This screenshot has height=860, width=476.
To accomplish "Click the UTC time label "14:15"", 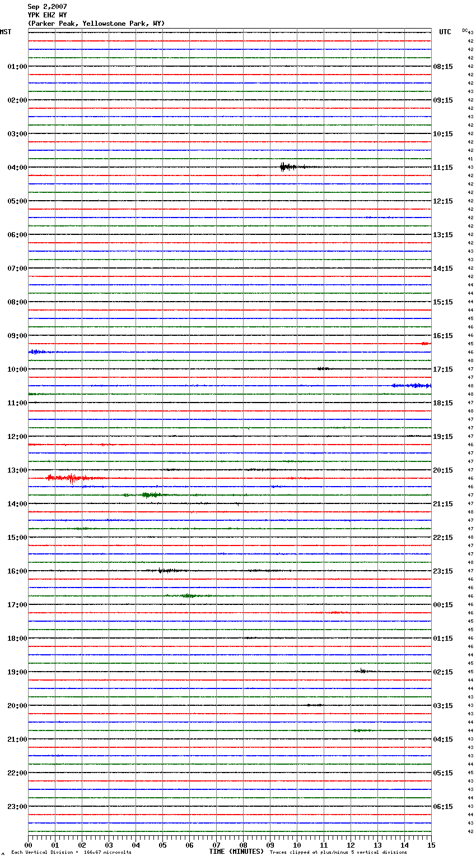I will point(443,269).
